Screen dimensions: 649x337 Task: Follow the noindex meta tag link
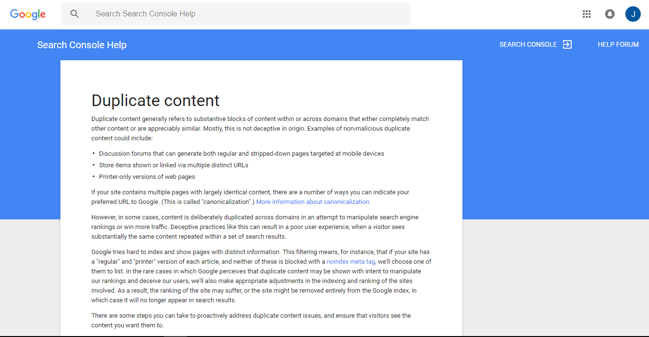pos(350,262)
